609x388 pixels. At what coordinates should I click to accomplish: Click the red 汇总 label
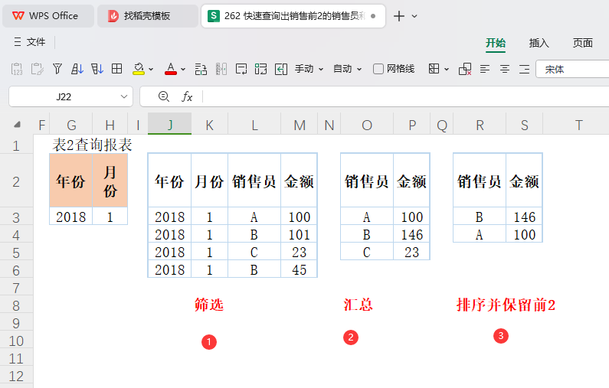click(x=358, y=305)
